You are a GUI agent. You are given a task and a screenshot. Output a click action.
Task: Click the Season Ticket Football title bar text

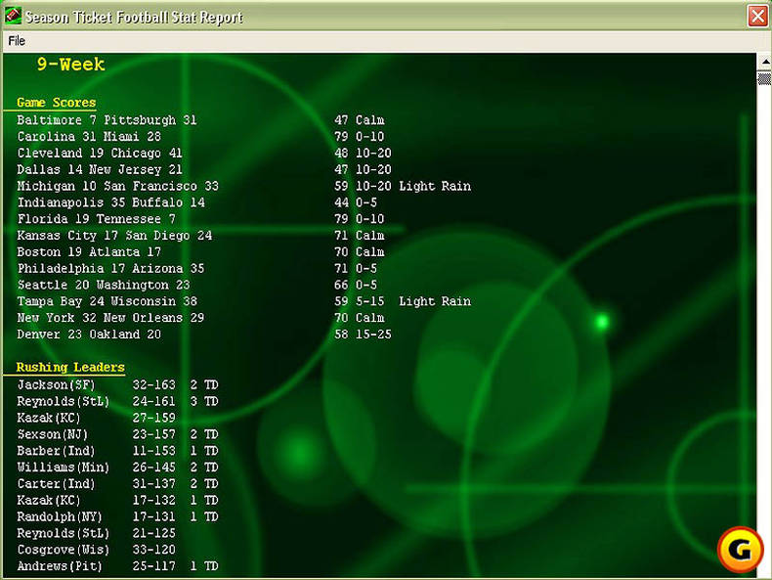coord(134,17)
